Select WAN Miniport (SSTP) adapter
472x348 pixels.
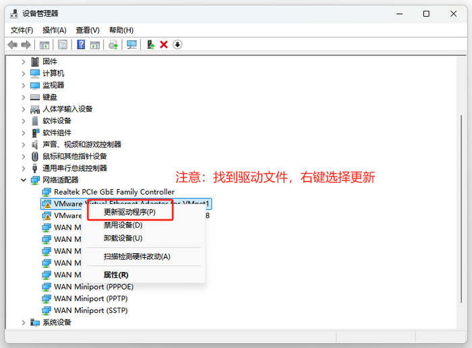click(90, 310)
